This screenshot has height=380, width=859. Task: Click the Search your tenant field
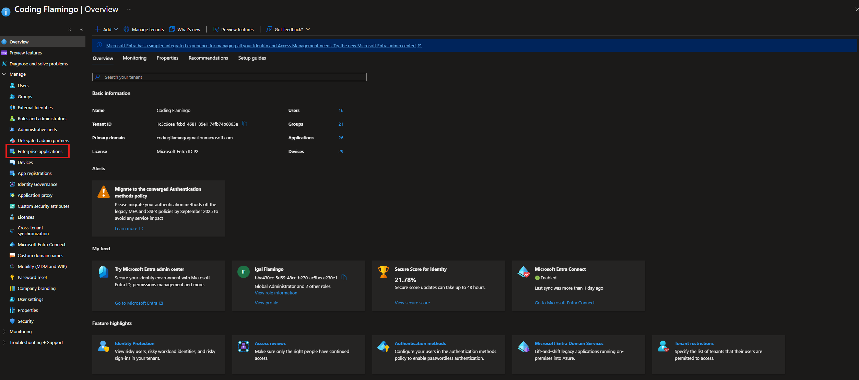[x=229, y=77]
